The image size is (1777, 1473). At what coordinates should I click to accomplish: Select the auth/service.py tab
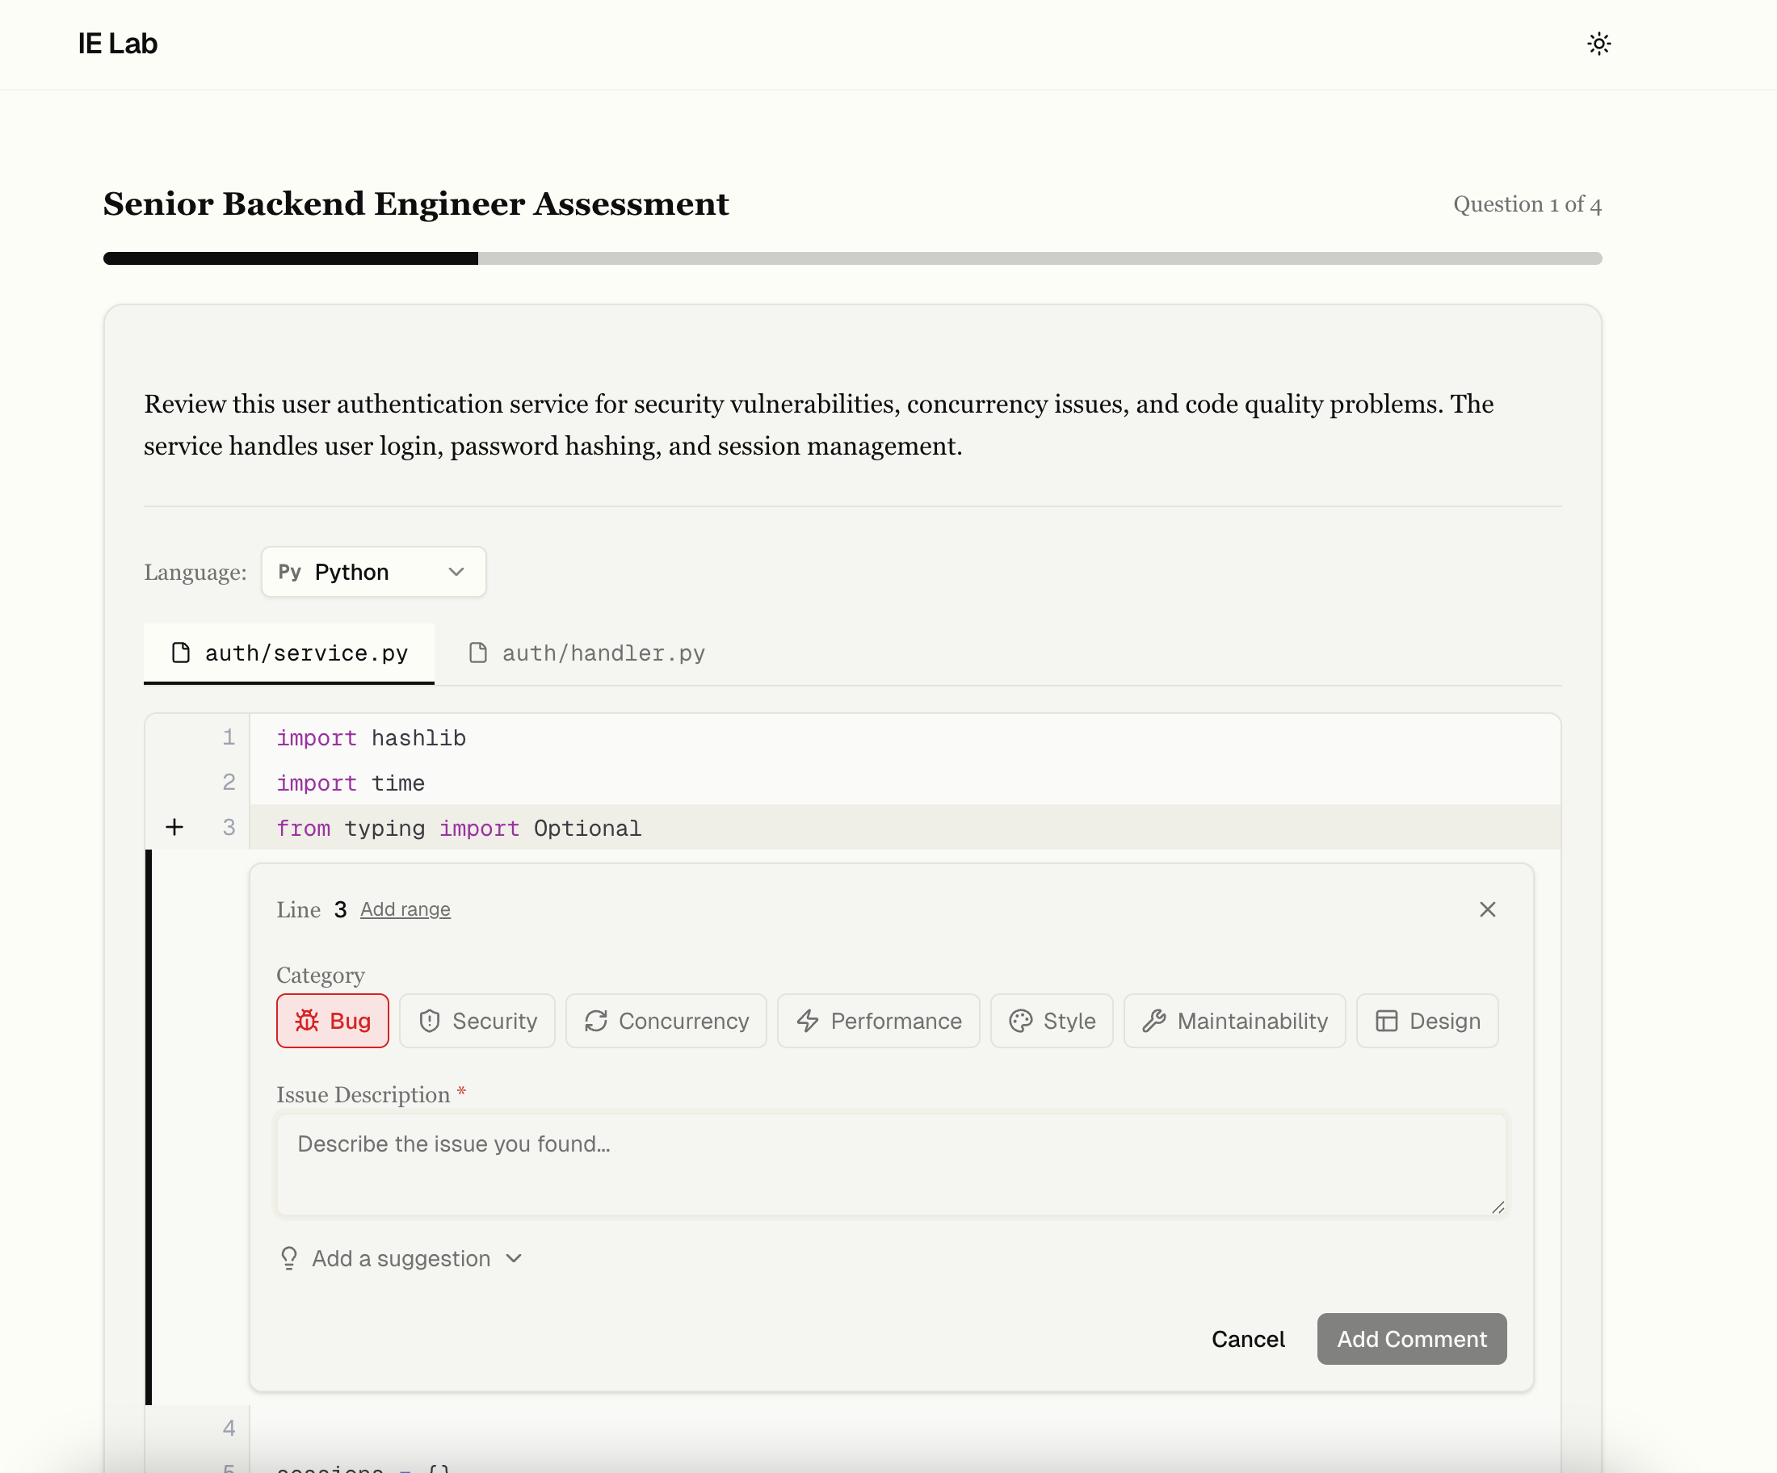(x=288, y=653)
